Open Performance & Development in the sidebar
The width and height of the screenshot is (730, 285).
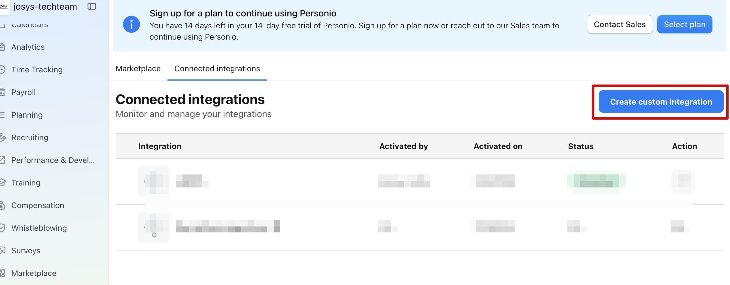[53, 160]
